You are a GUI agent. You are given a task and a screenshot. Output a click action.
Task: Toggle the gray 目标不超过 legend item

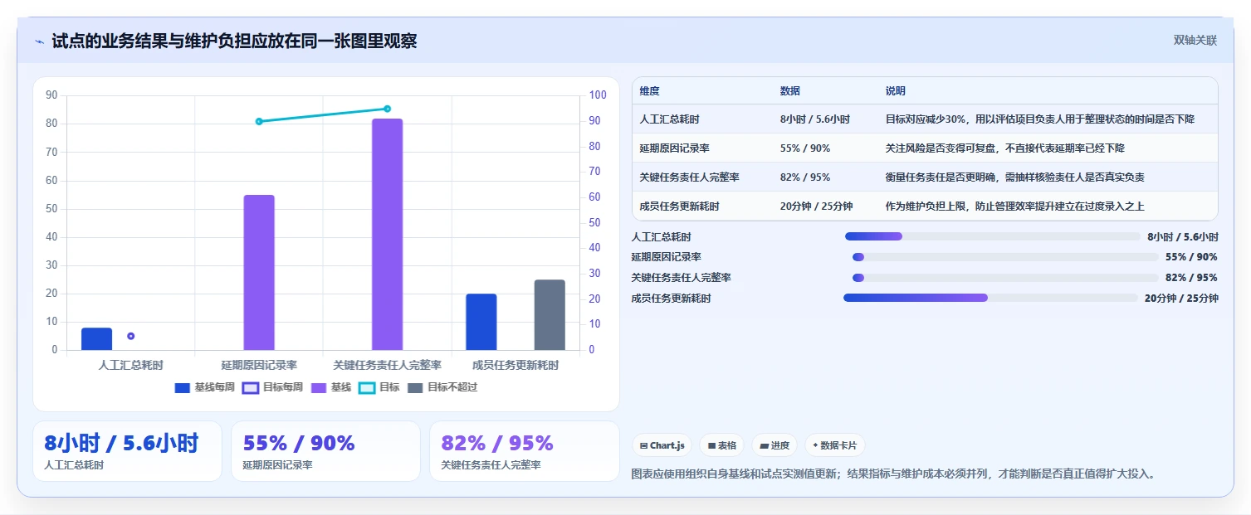tap(442, 387)
